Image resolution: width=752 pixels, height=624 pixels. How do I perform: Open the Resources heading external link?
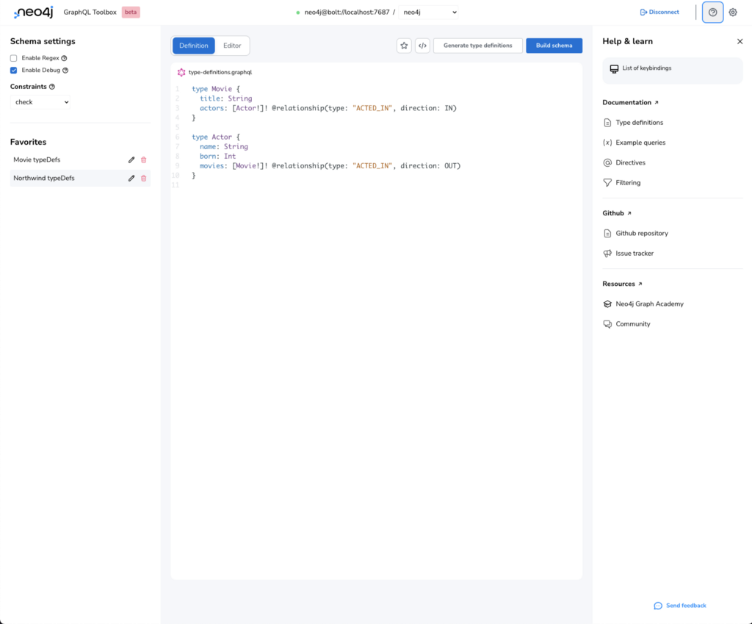pos(623,284)
